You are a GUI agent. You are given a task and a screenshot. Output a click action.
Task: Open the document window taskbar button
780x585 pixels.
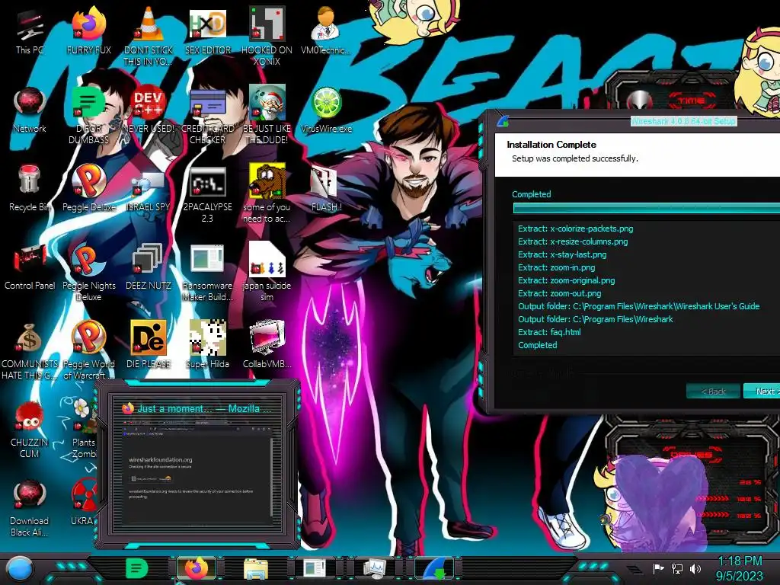[x=315, y=568]
